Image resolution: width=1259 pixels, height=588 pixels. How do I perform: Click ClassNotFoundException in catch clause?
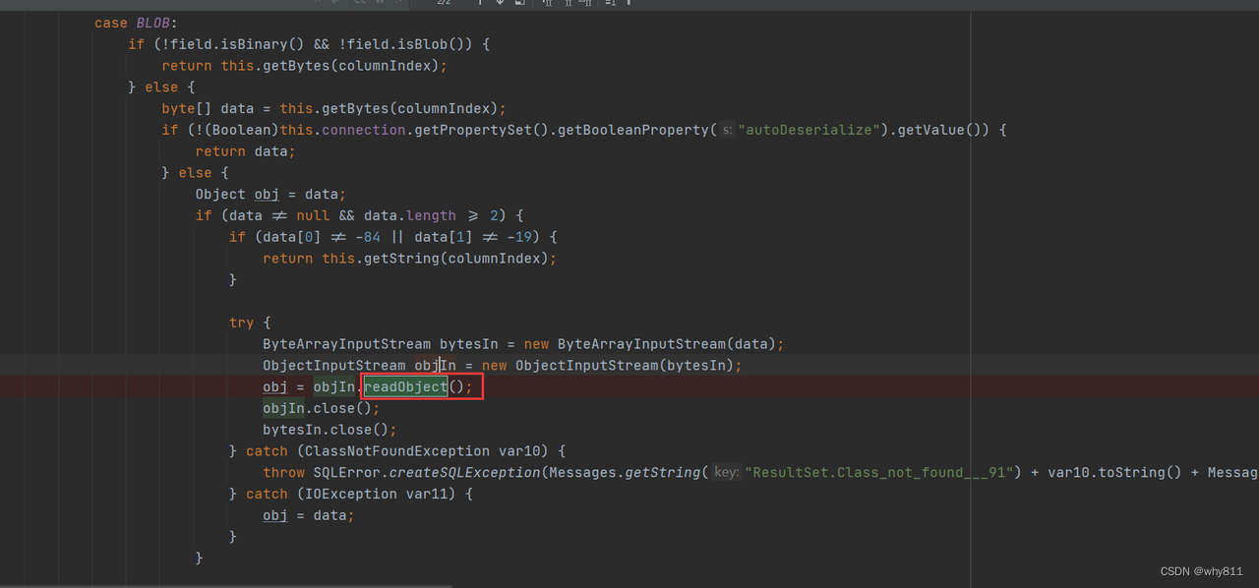(x=397, y=451)
